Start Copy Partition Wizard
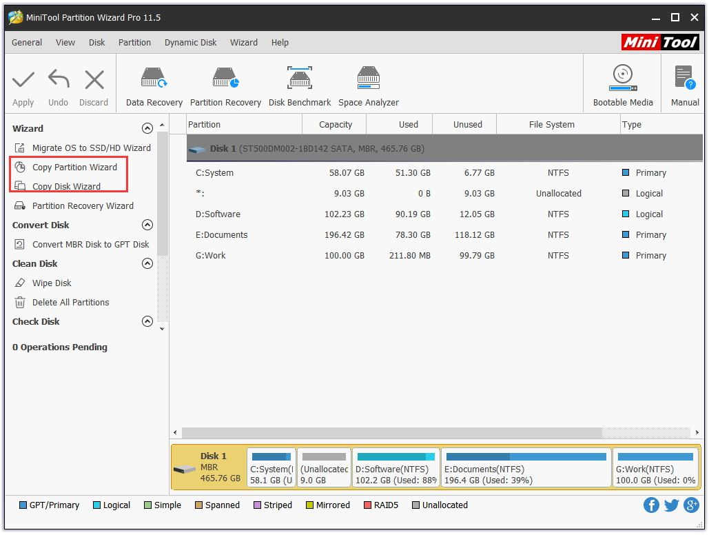The image size is (709, 535). coord(74,168)
